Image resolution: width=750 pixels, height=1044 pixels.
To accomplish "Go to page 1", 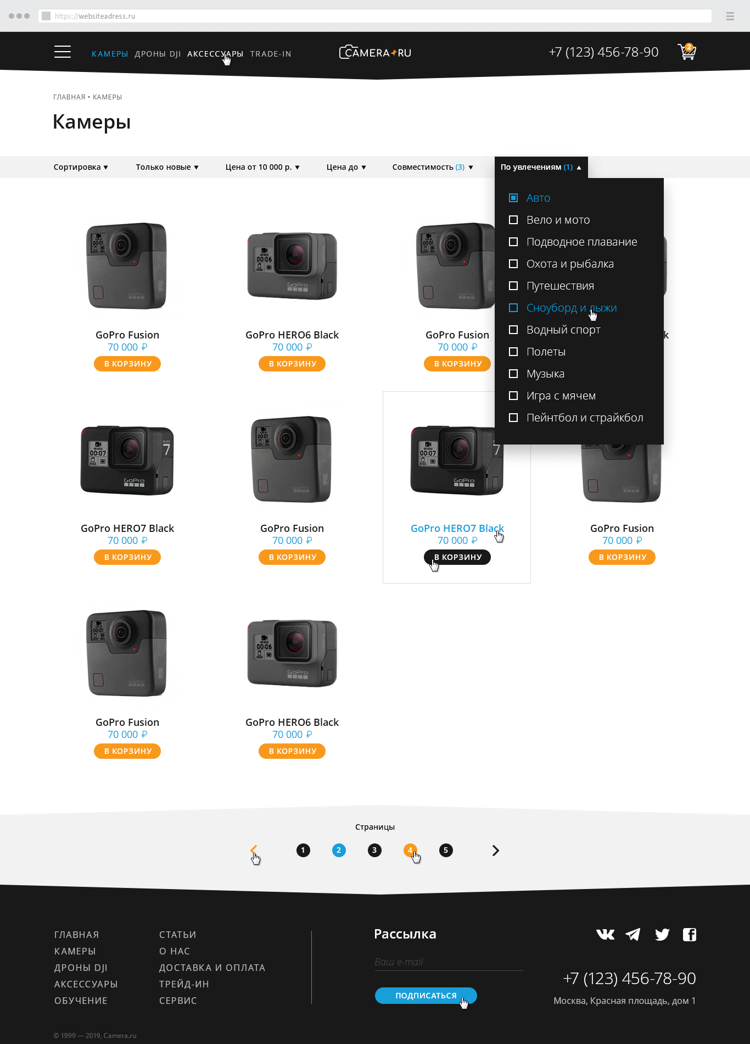I will coord(303,851).
